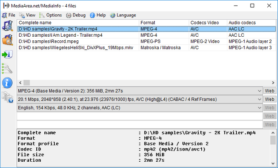Click the Codec ID mp42 detail line
Viewport: 278px width, 168px height.
(x=112, y=149)
